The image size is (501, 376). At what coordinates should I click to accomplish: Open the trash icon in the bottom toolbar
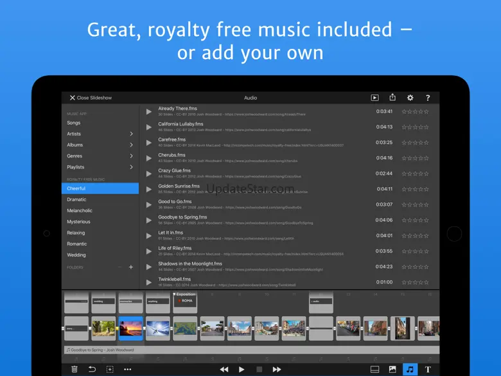(x=75, y=370)
